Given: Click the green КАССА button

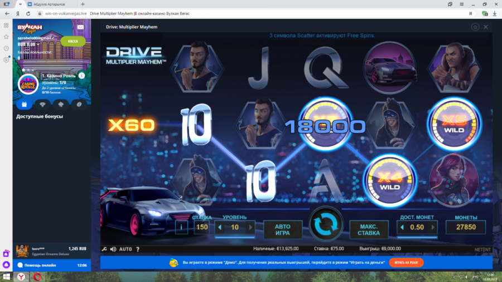Looking at the screenshot, I should pyautogui.click(x=73, y=41).
